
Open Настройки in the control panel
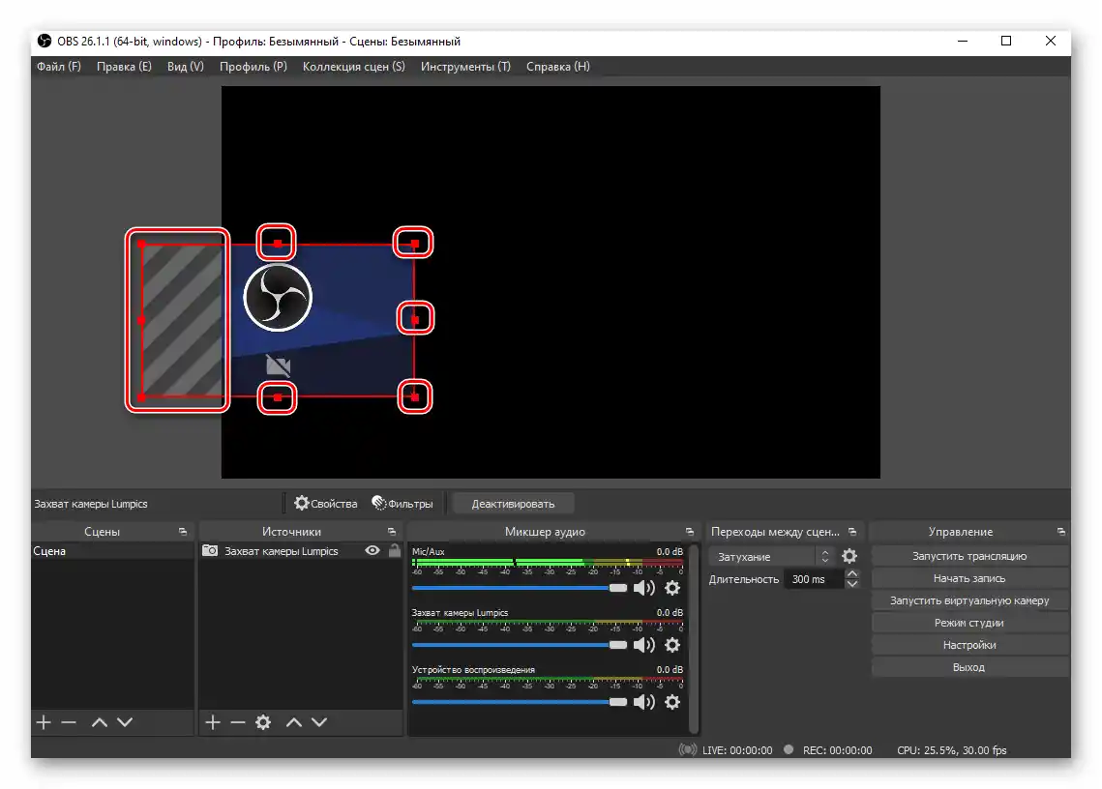click(969, 645)
